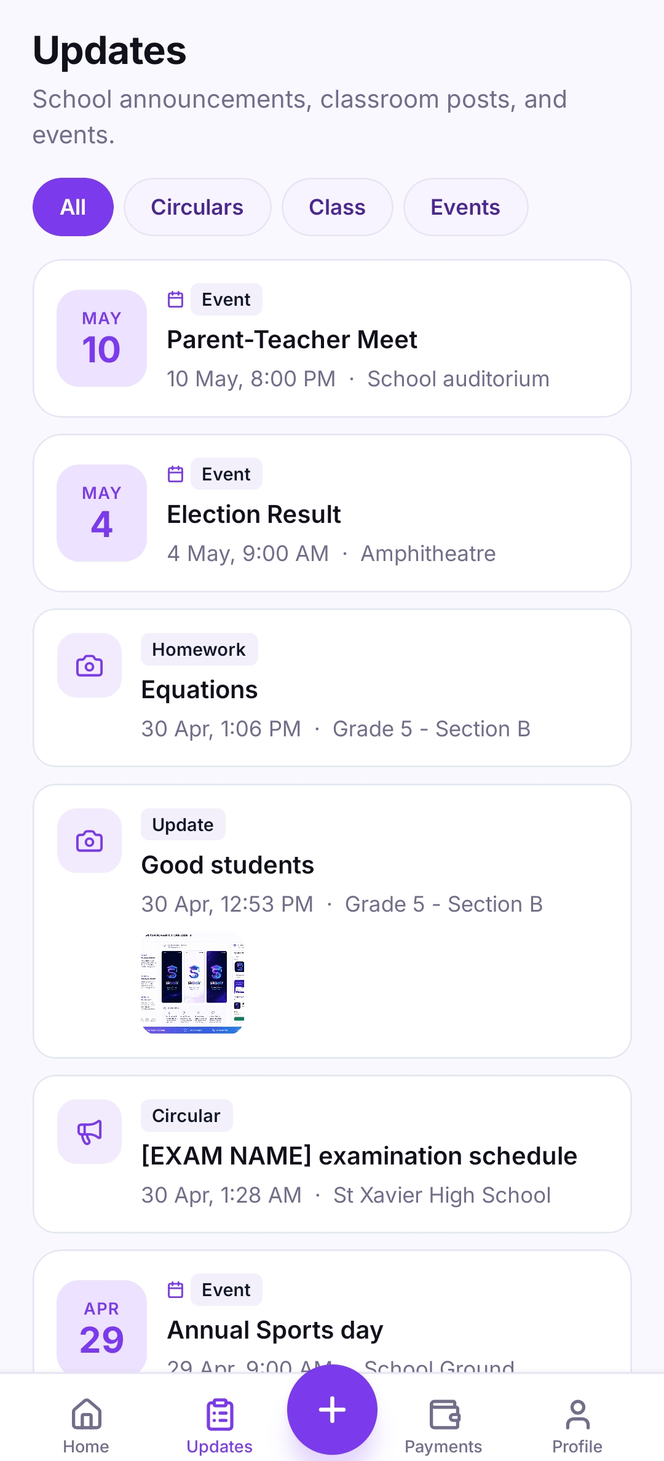Screen dimensions: 664x1461
Task: Select the All filter chip
Action: [73, 207]
